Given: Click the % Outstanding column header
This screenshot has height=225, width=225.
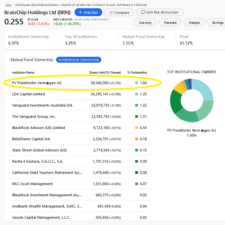Looking at the screenshot, I should point(137,73).
